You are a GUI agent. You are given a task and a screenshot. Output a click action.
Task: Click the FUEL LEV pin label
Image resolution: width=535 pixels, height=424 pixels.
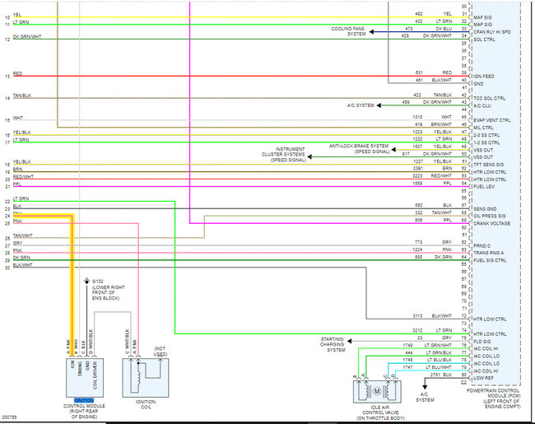pyautogui.click(x=484, y=187)
